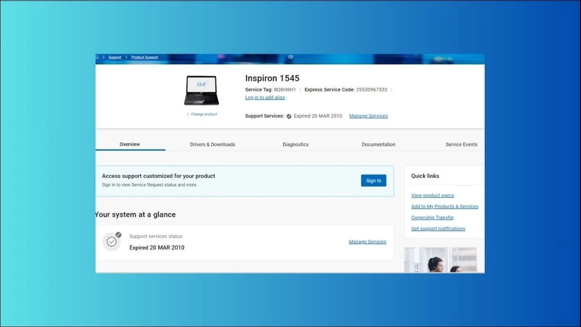Click the expired status icon beside Support Services
Viewport: 581px width, 327px height.
click(x=289, y=116)
